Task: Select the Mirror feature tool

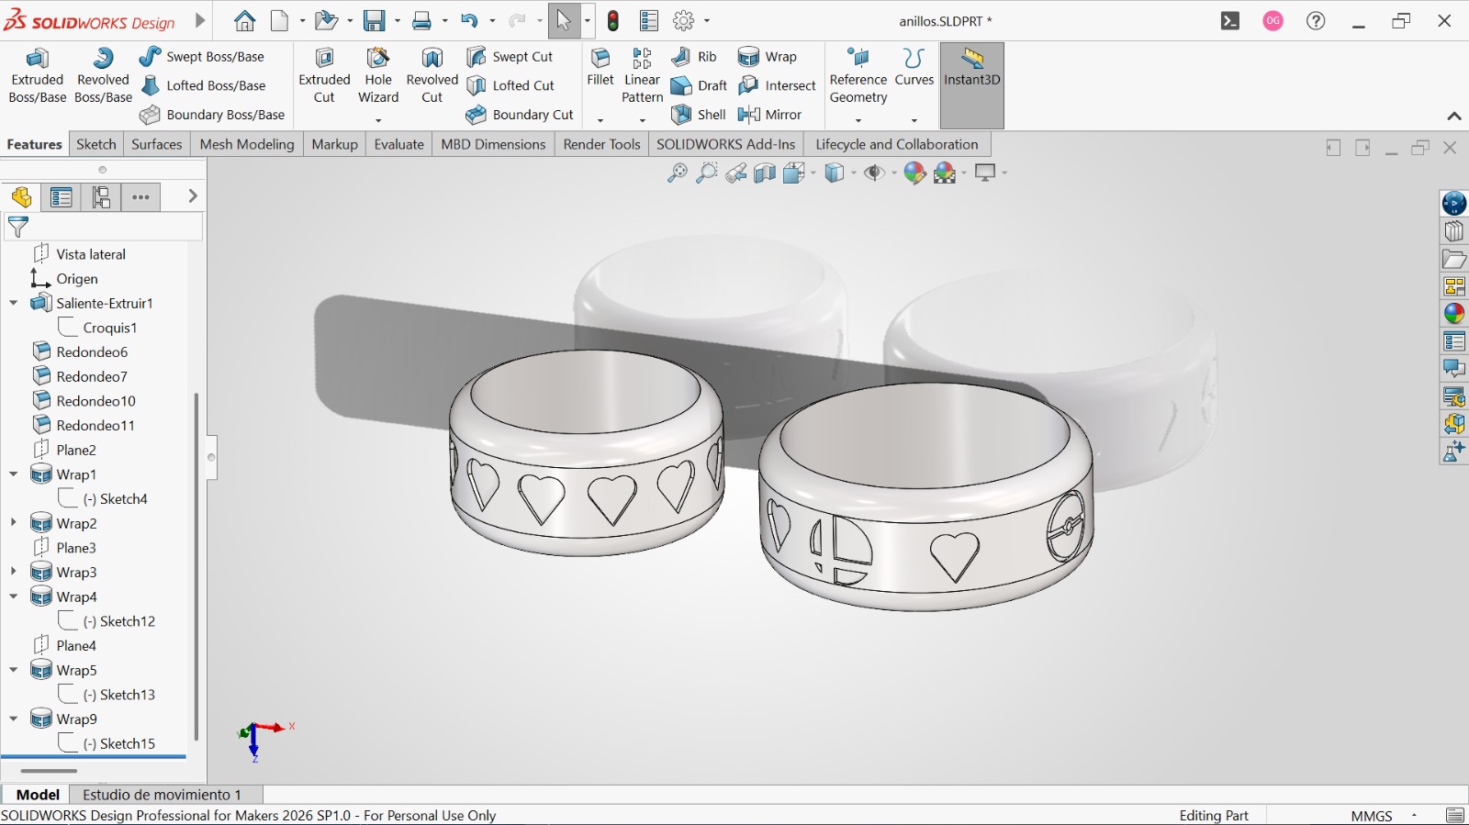Action: coord(769,115)
